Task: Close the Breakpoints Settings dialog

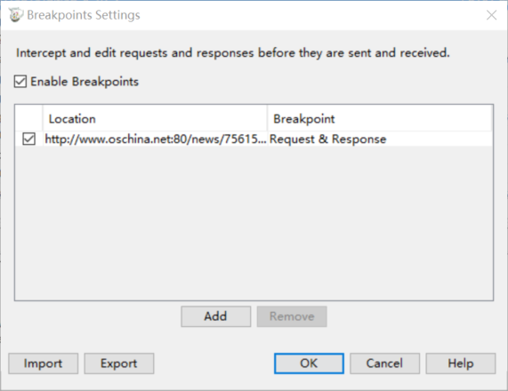Action: pyautogui.click(x=491, y=15)
